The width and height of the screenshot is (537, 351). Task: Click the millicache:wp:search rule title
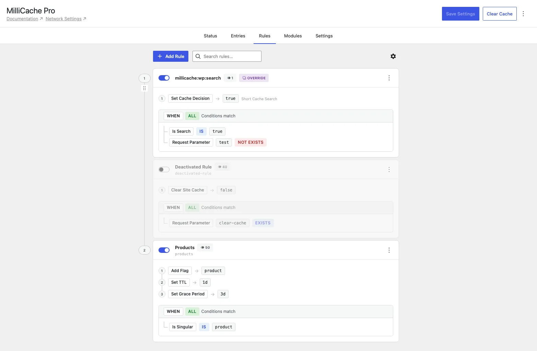[x=198, y=78]
